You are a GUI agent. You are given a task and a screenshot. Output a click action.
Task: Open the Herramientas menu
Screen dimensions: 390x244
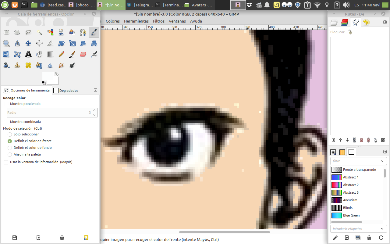136,21
